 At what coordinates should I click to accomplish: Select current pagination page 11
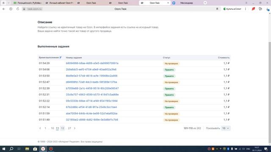click(58, 128)
